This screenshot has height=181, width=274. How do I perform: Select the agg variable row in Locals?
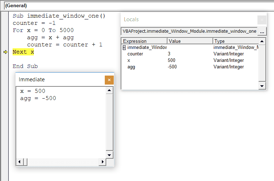click(x=190, y=67)
